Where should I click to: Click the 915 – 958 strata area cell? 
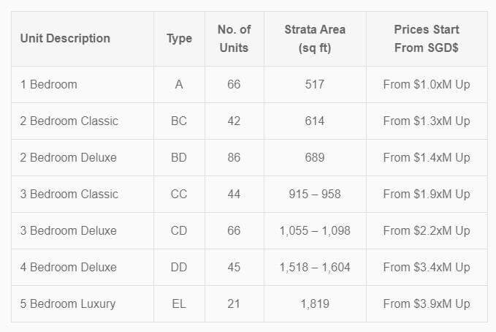315,195
